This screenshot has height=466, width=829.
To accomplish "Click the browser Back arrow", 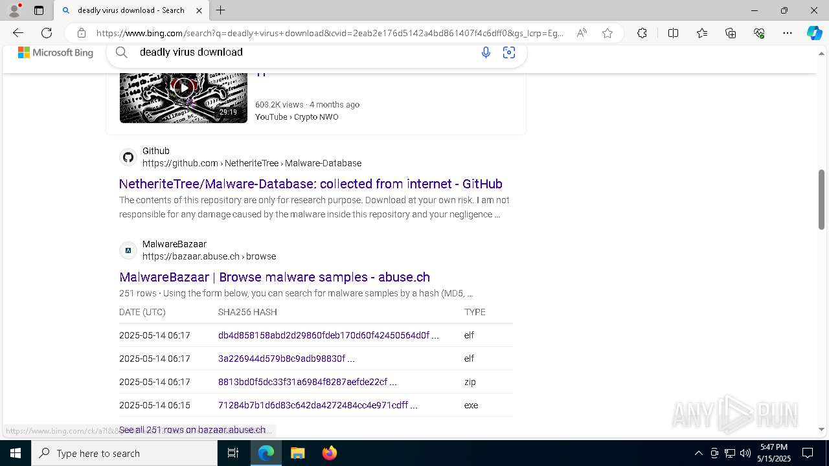I will (x=18, y=33).
